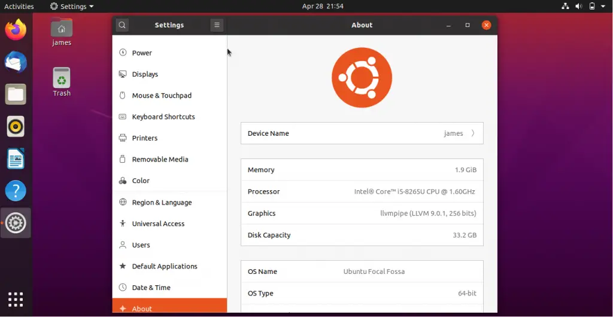Open LibreOffice Writer from the dock

pos(16,158)
